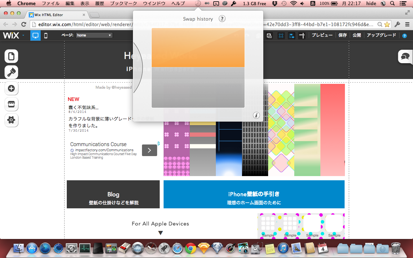This screenshot has width=413, height=258.
Task: Open the Blog 壁紙の仕掛けなどを解説 box
Action: (113, 194)
